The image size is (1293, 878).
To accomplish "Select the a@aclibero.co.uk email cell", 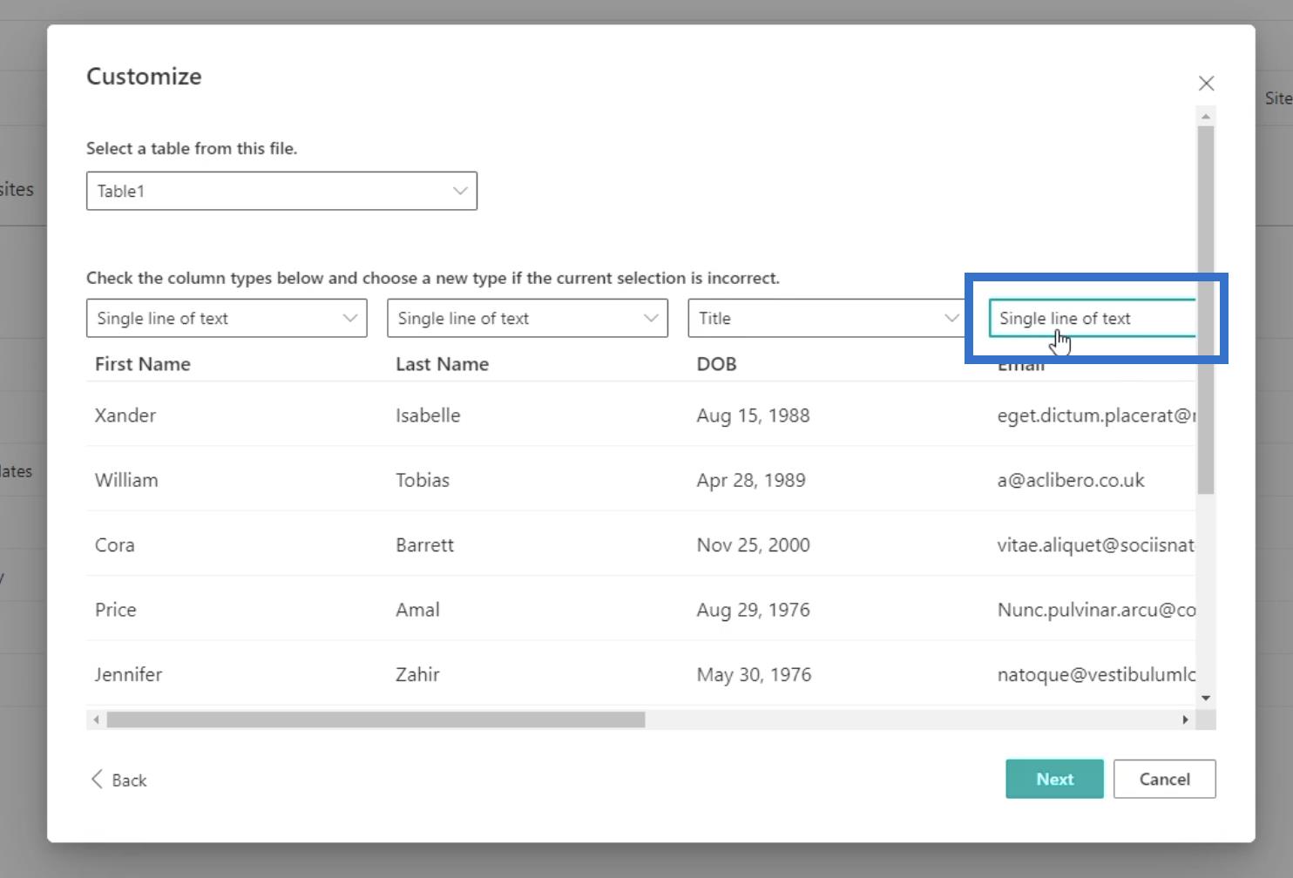I will coord(1071,481).
